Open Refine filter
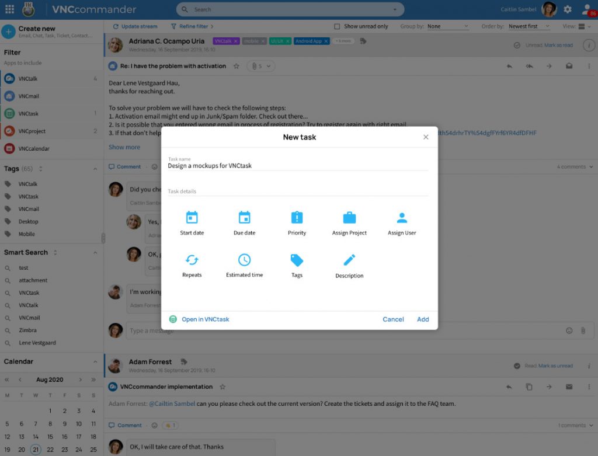The image size is (598, 456). pos(192,26)
